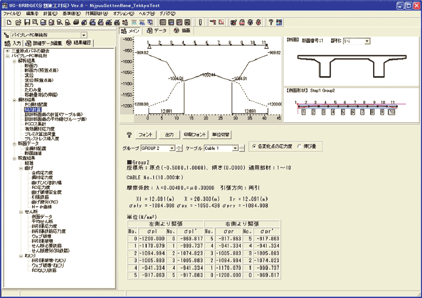Click the spinner next to GROUP 2
This screenshot has width=422, height=298.
(x=179, y=148)
